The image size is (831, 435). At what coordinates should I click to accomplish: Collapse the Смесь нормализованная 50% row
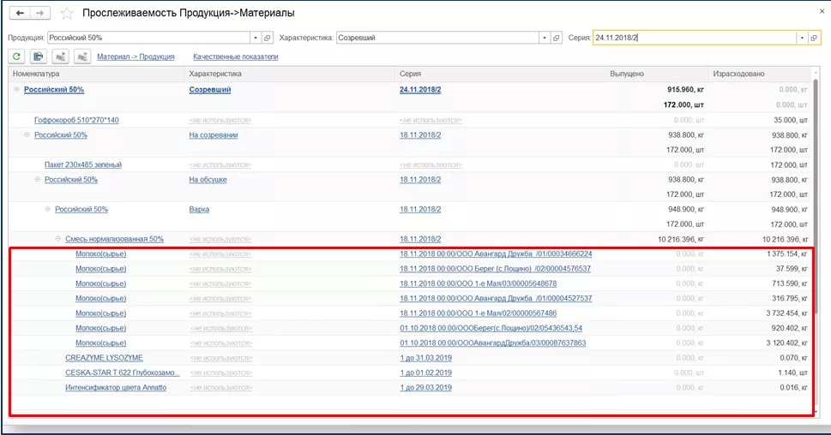click(x=58, y=239)
